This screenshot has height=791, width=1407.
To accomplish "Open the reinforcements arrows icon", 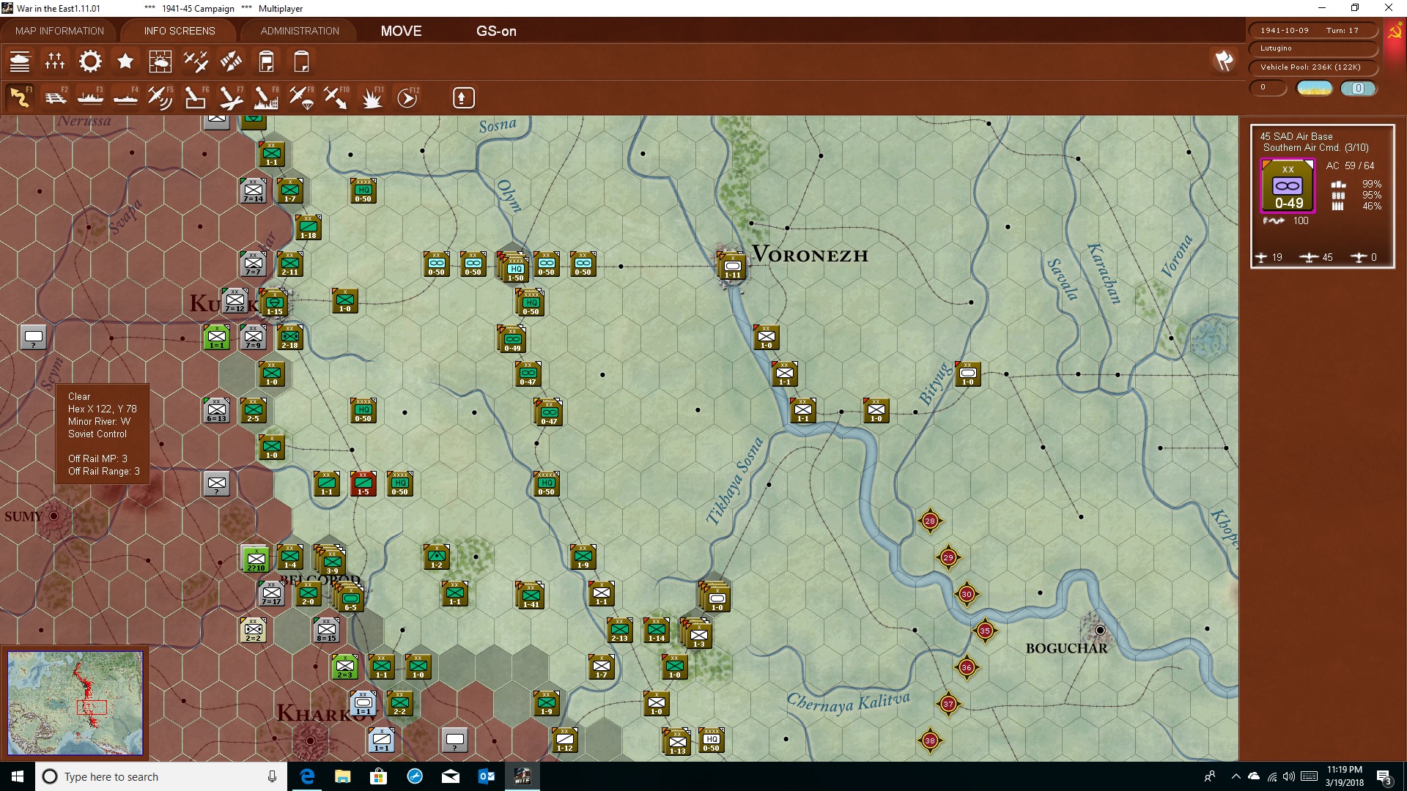I will (x=231, y=62).
